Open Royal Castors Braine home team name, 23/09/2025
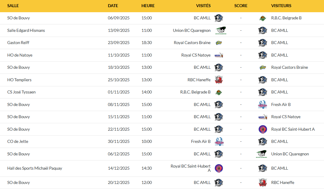The height and width of the screenshot is (189, 324). (x=192, y=43)
